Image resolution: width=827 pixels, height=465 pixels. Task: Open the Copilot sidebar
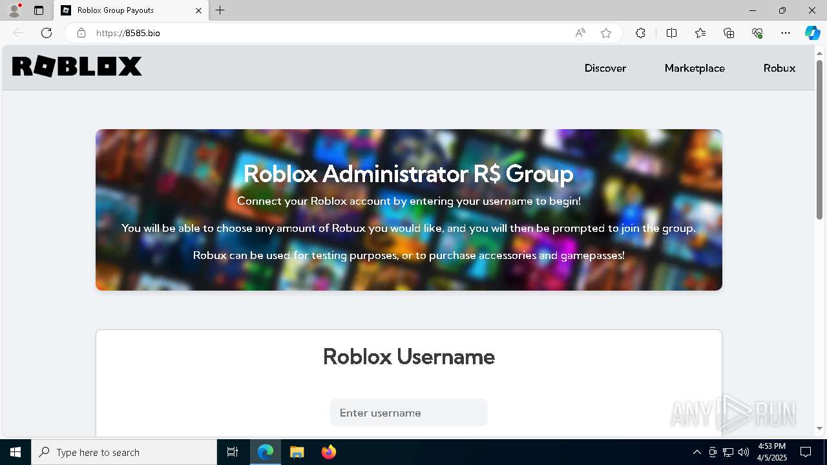[812, 33]
